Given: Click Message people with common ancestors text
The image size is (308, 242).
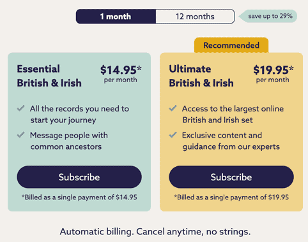Looking at the screenshot, I should [x=69, y=141].
